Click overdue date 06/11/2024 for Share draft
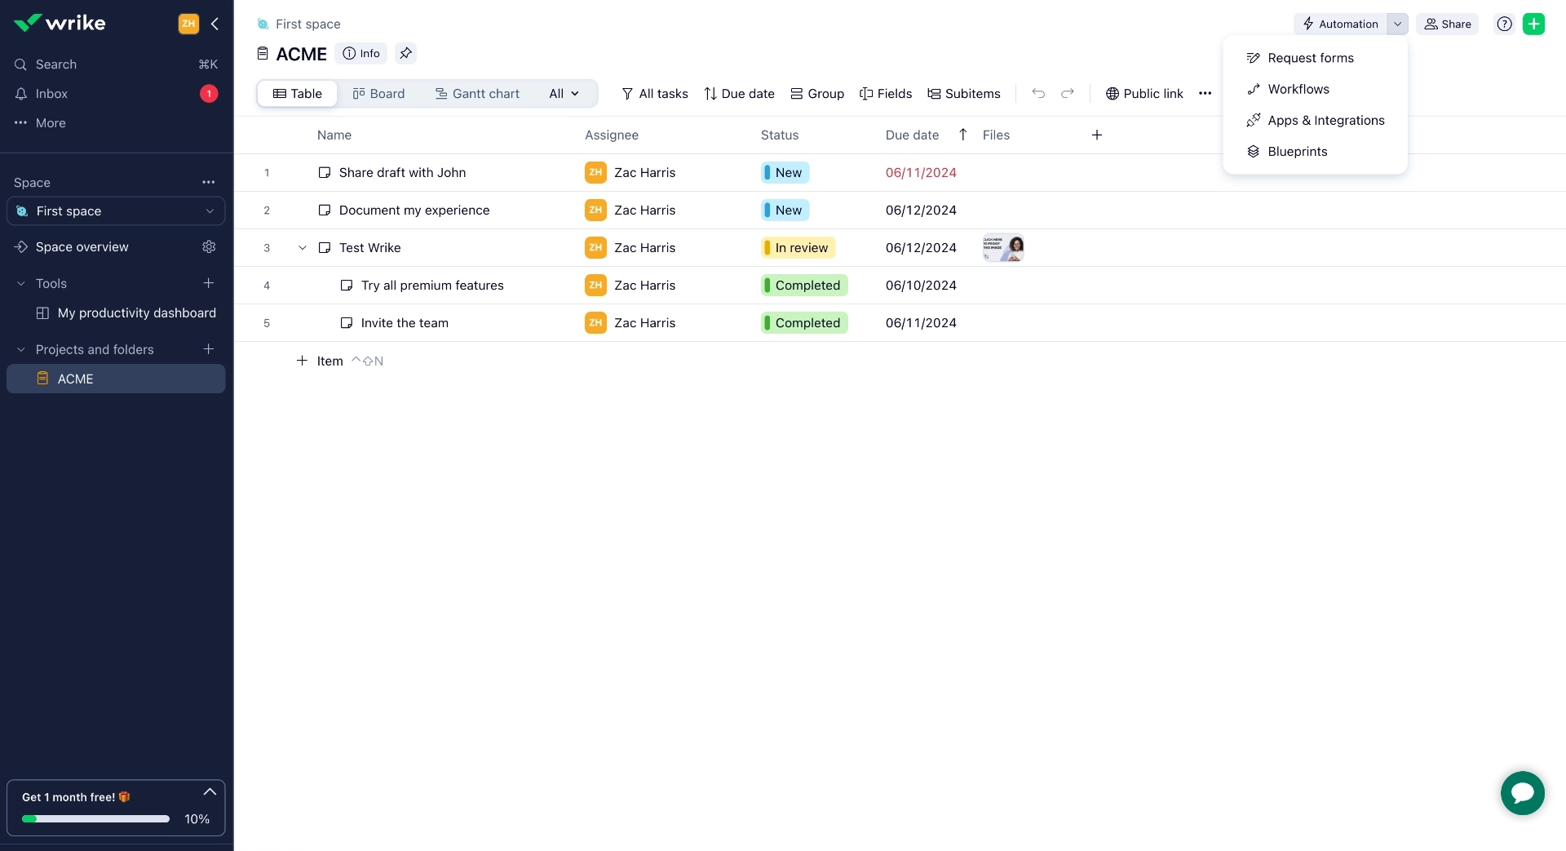 tap(922, 173)
